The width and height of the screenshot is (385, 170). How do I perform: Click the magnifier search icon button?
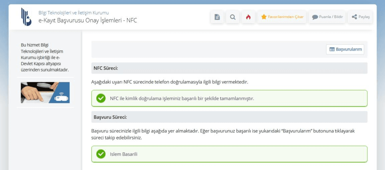(233, 17)
